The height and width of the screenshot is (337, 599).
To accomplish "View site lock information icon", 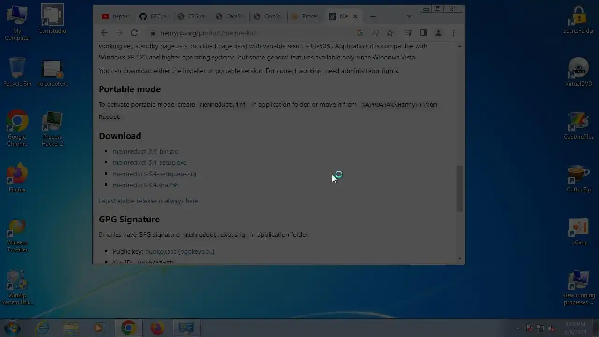I will [x=153, y=33].
